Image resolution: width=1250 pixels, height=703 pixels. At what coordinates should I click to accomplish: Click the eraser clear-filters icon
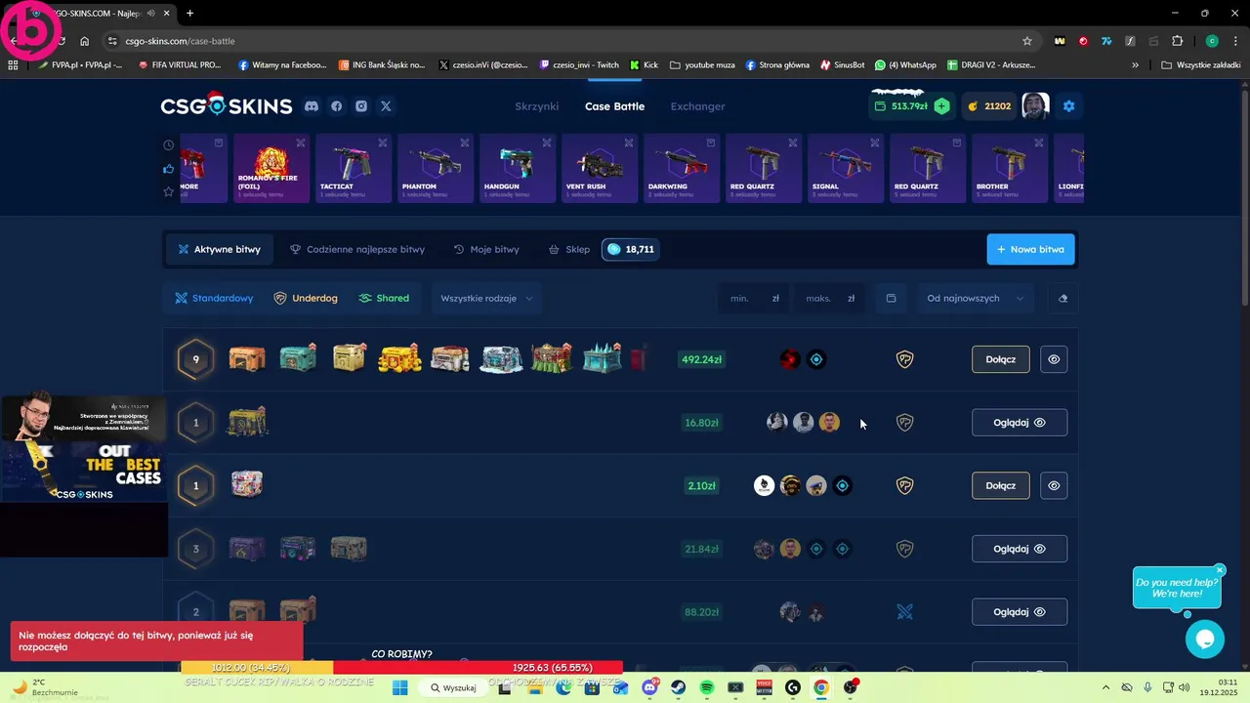click(1062, 299)
